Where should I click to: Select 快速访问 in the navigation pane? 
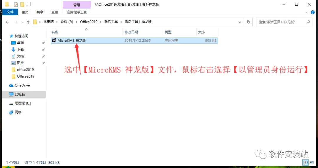click(x=21, y=36)
